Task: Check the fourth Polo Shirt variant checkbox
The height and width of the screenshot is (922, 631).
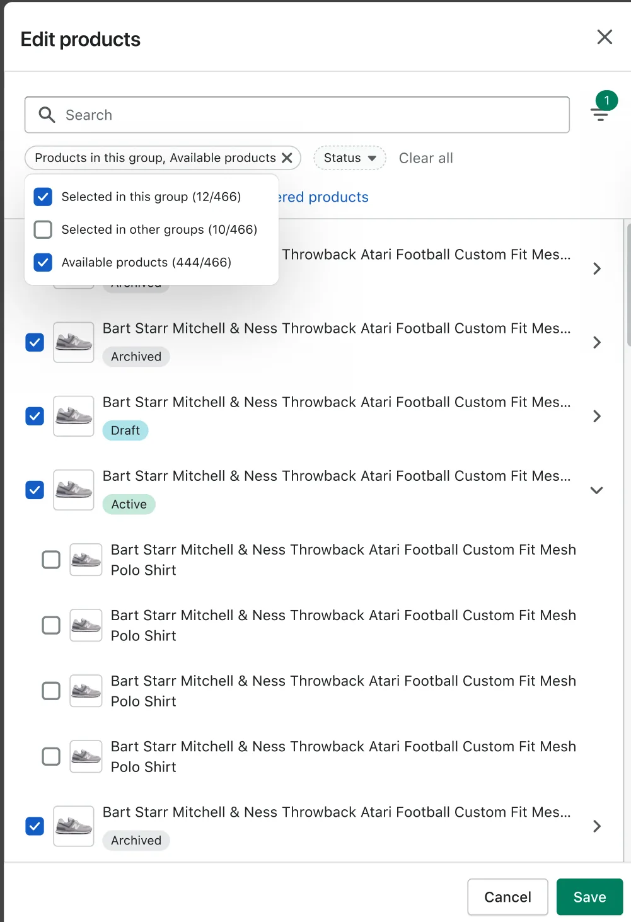Action: [x=51, y=756]
